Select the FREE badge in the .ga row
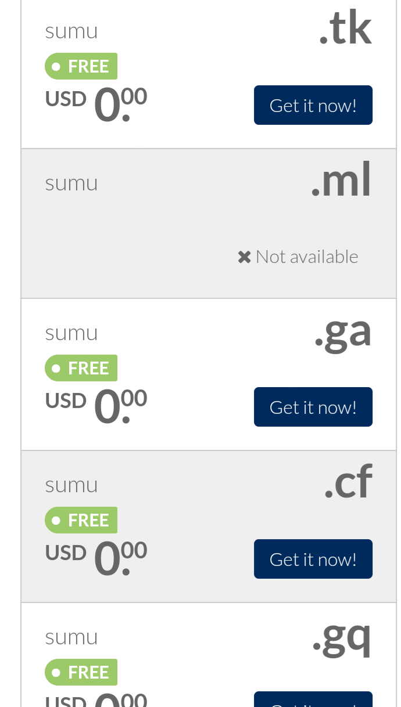 click(x=81, y=368)
